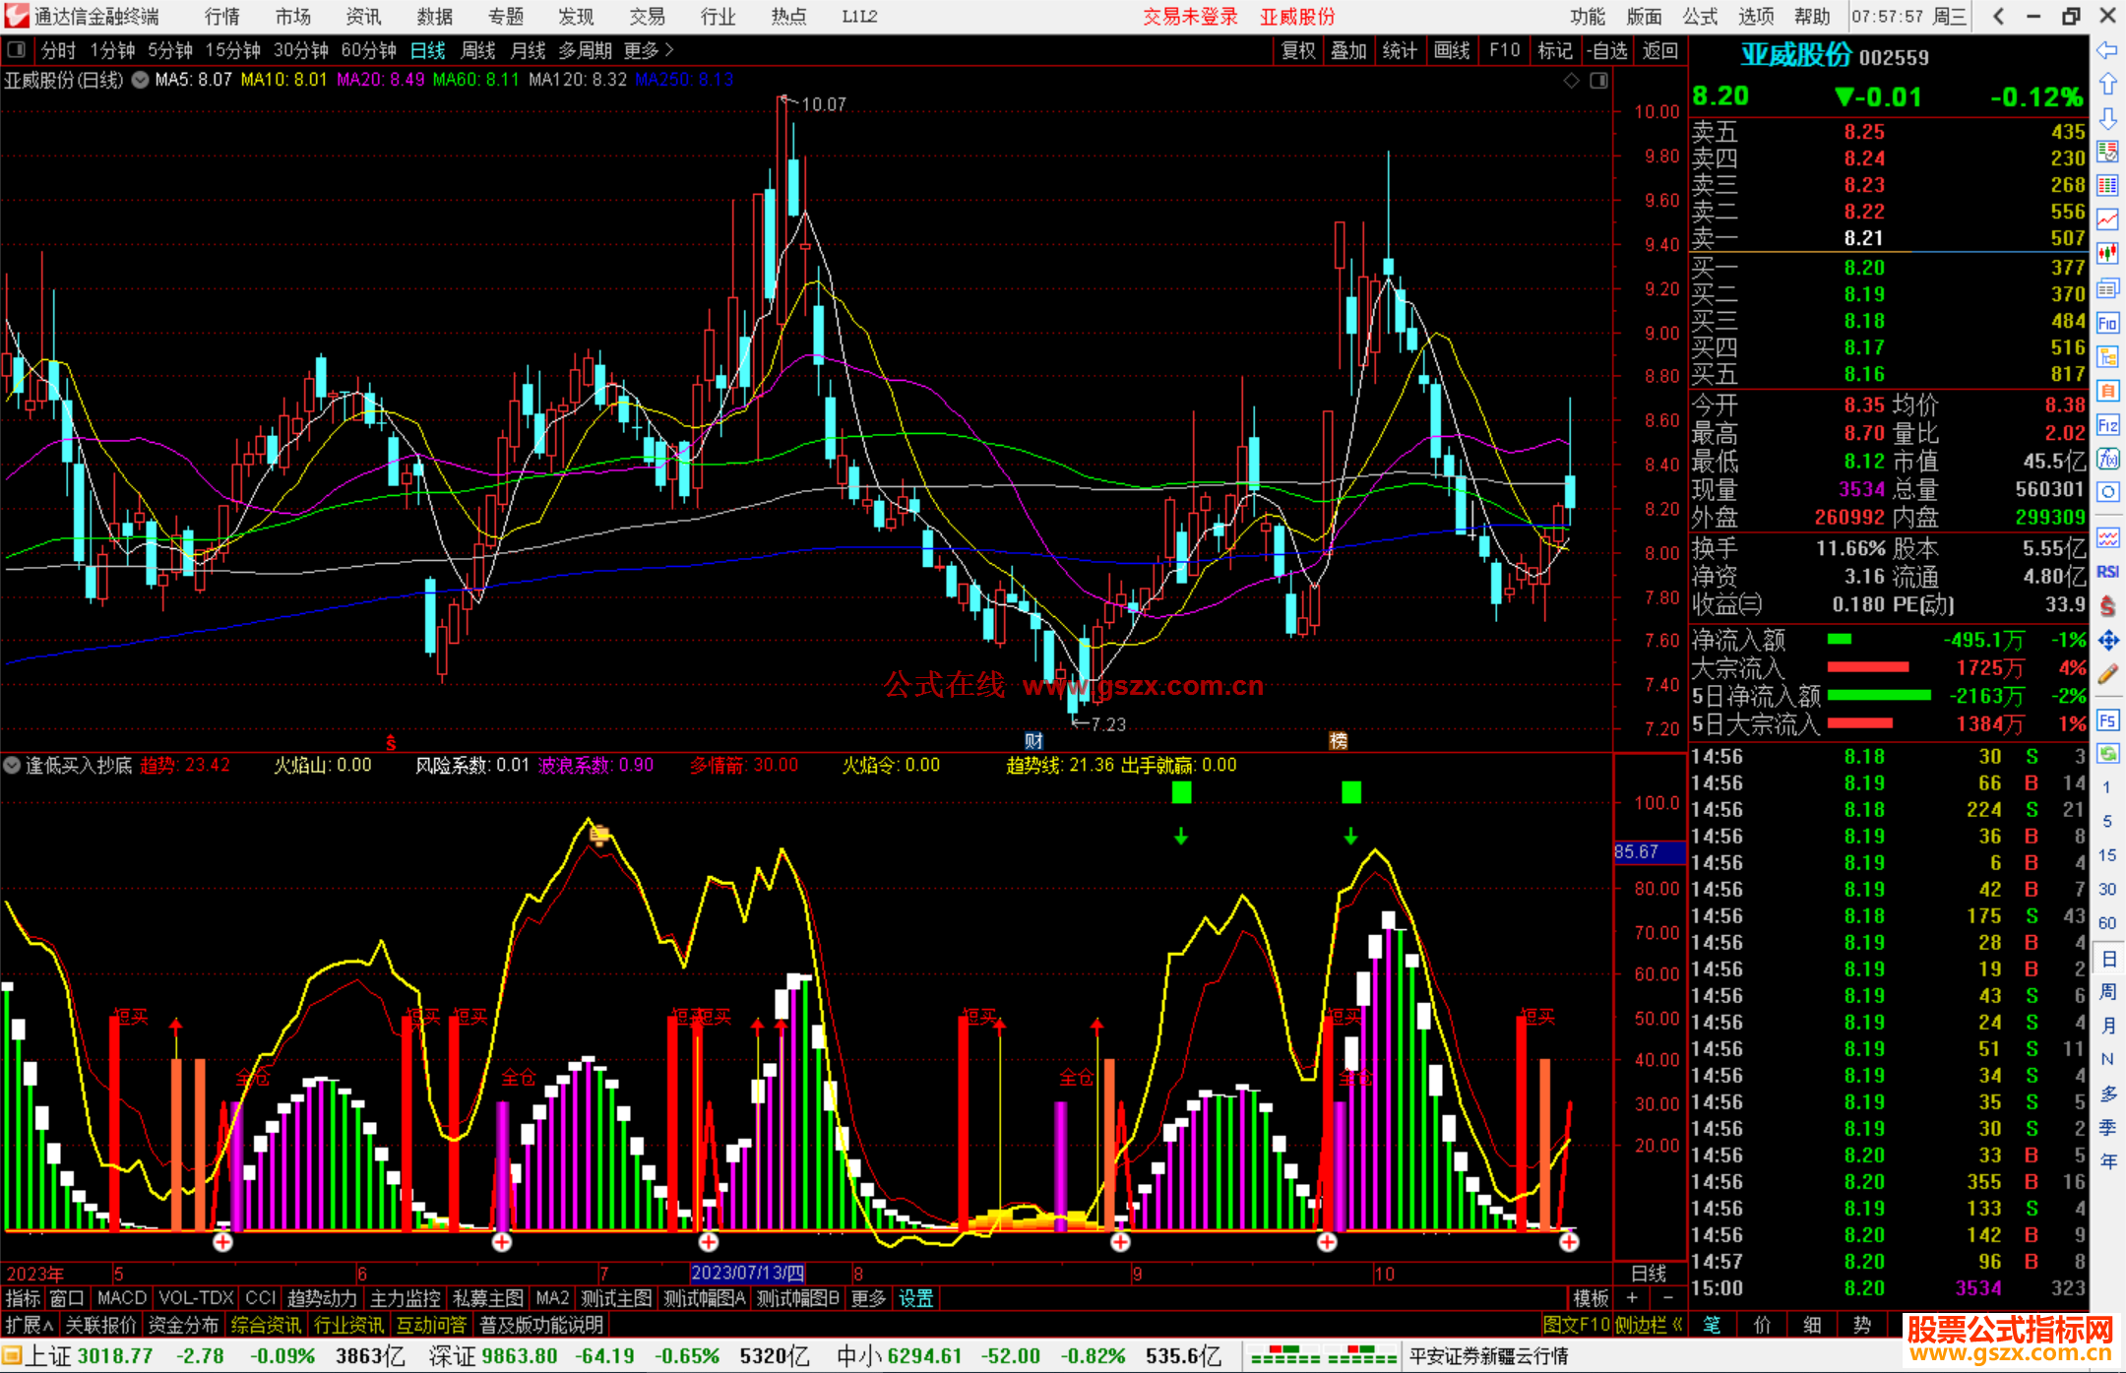Select the pencil drawing tool icon
The height and width of the screenshot is (1373, 2126).
[x=2107, y=674]
